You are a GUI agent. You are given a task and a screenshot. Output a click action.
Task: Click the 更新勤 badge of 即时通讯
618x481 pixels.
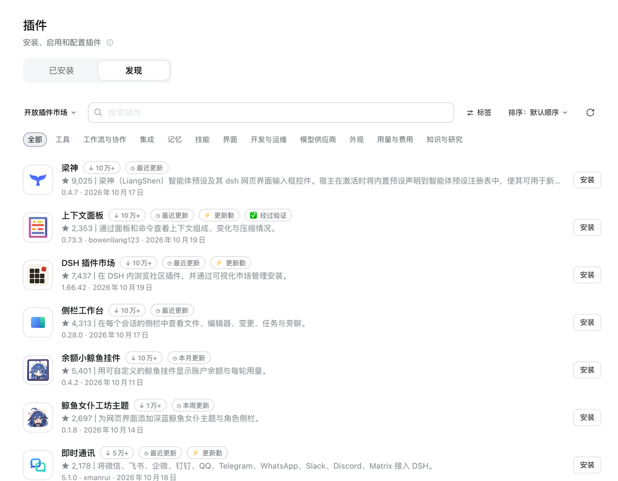(x=207, y=453)
